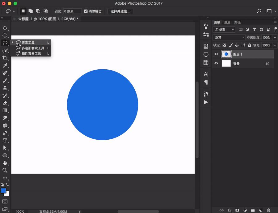278x213 pixels.
Task: Select the Hand tool
Action: pos(5,163)
